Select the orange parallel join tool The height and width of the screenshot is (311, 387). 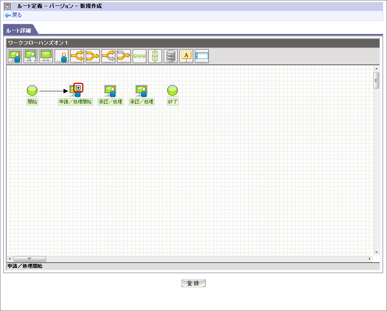(92, 56)
